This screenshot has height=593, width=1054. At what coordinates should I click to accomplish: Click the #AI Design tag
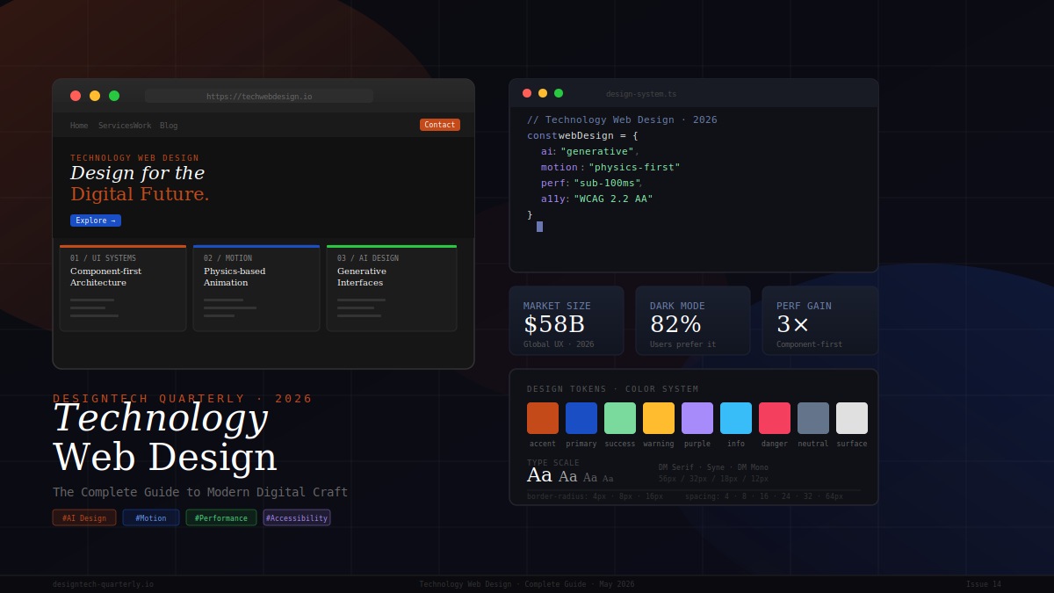(84, 517)
